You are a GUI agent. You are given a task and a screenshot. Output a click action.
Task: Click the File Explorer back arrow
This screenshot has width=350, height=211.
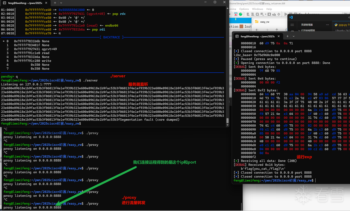[257, 30]
